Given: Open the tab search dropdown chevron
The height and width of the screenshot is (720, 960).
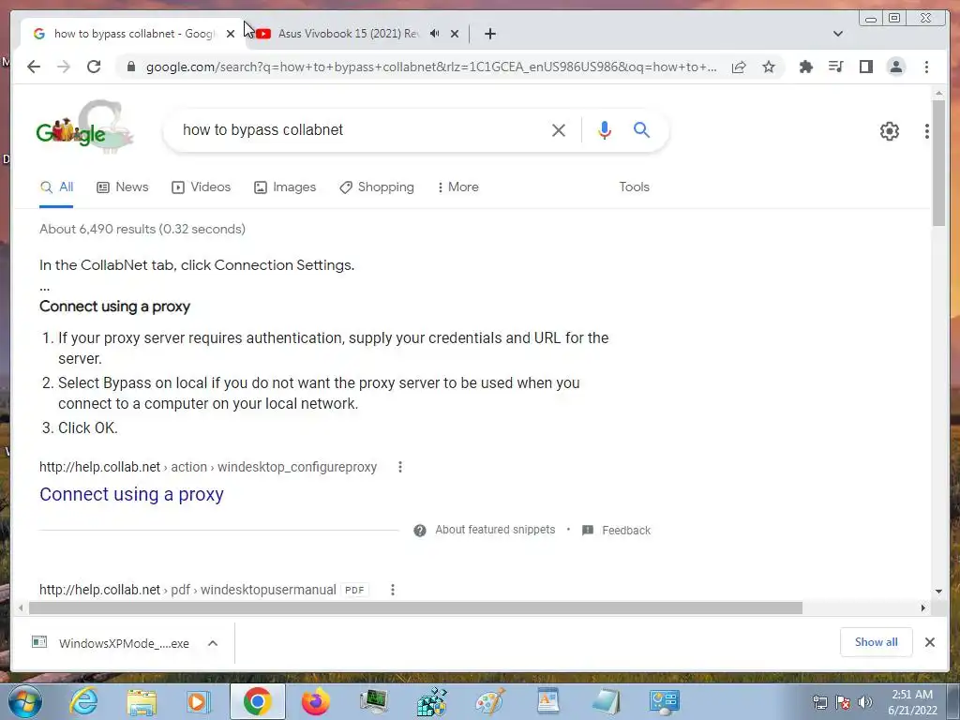Looking at the screenshot, I should click(x=837, y=34).
